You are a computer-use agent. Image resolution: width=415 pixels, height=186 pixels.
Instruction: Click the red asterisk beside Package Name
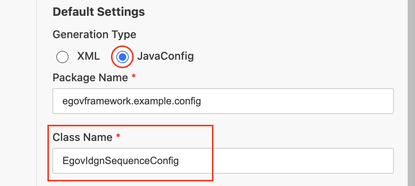[x=134, y=77]
